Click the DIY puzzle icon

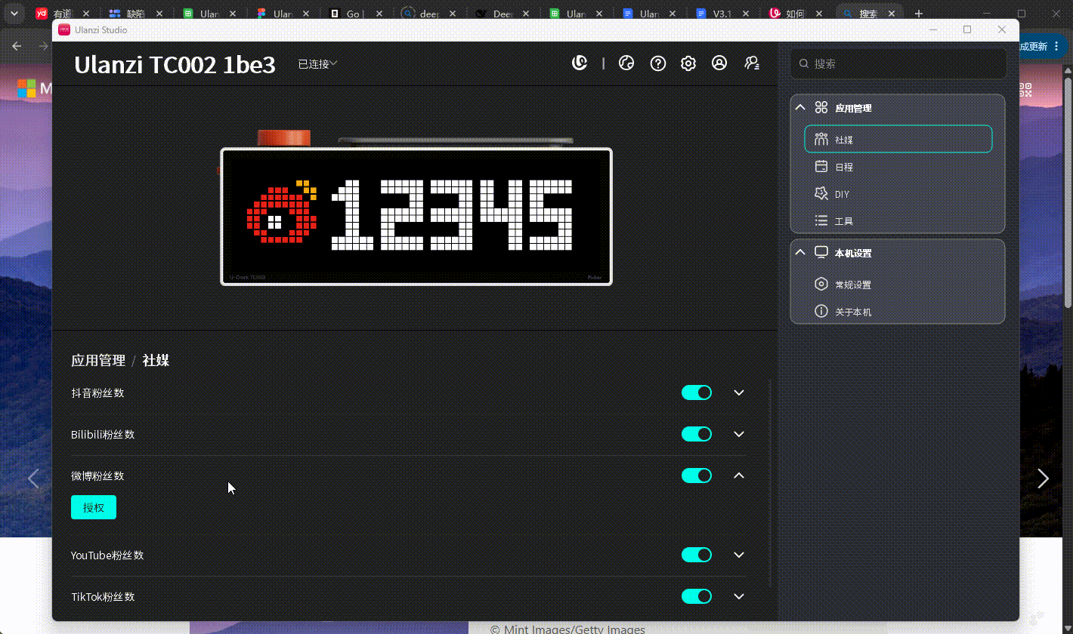pos(821,194)
